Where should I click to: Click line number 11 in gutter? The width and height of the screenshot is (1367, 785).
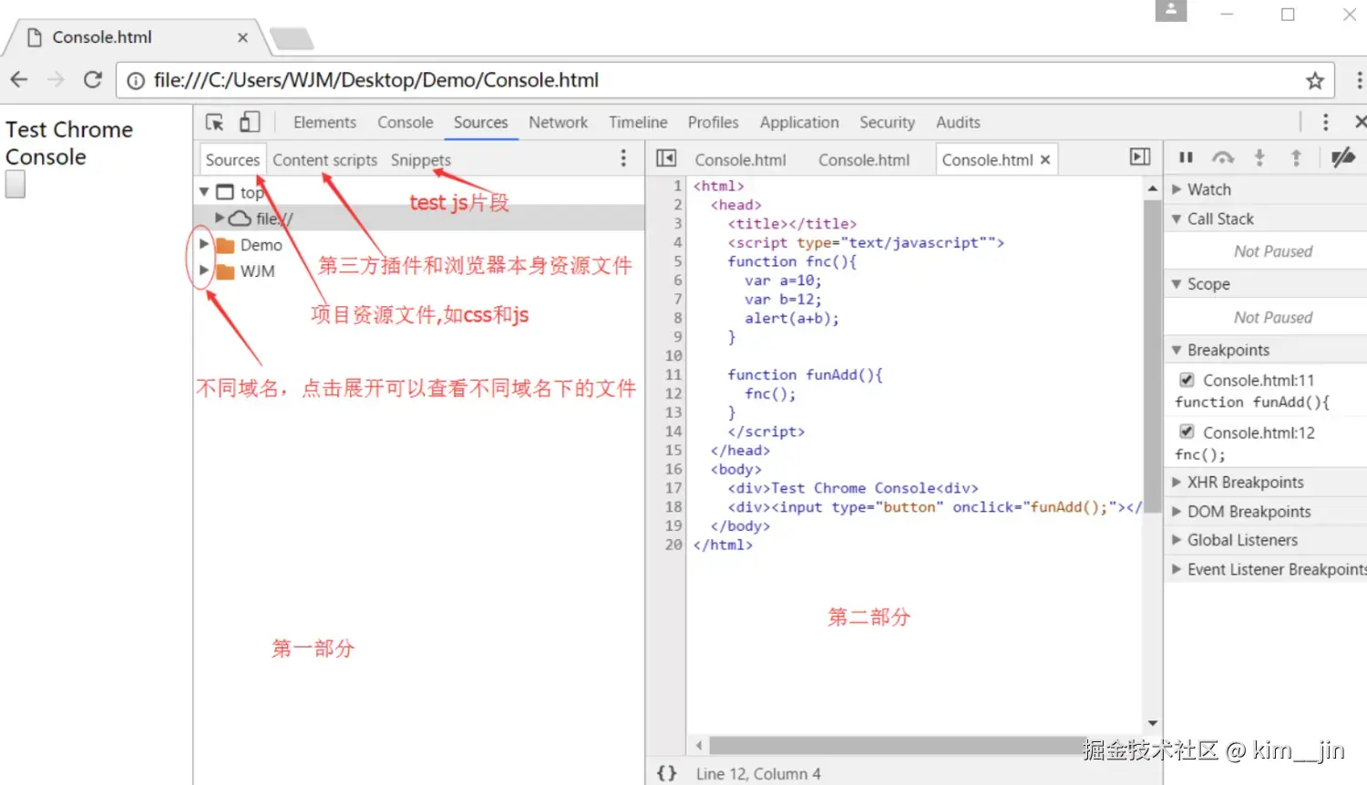point(673,374)
